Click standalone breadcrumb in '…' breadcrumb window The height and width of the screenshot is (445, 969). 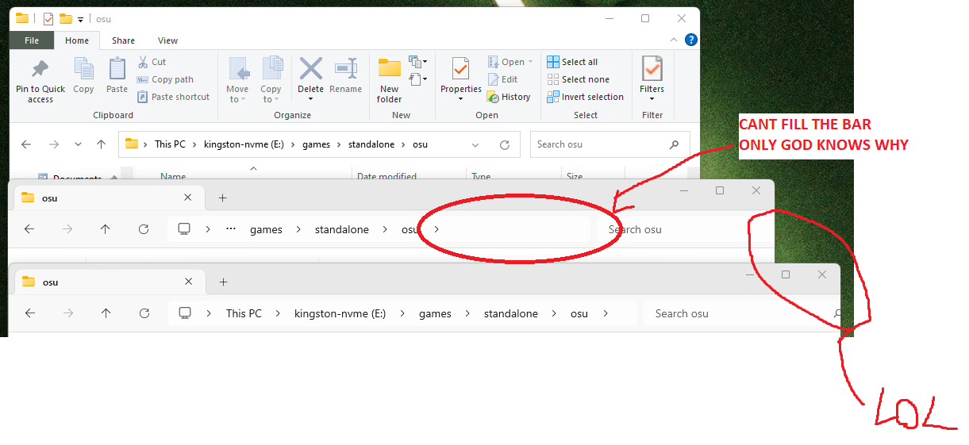[341, 229]
